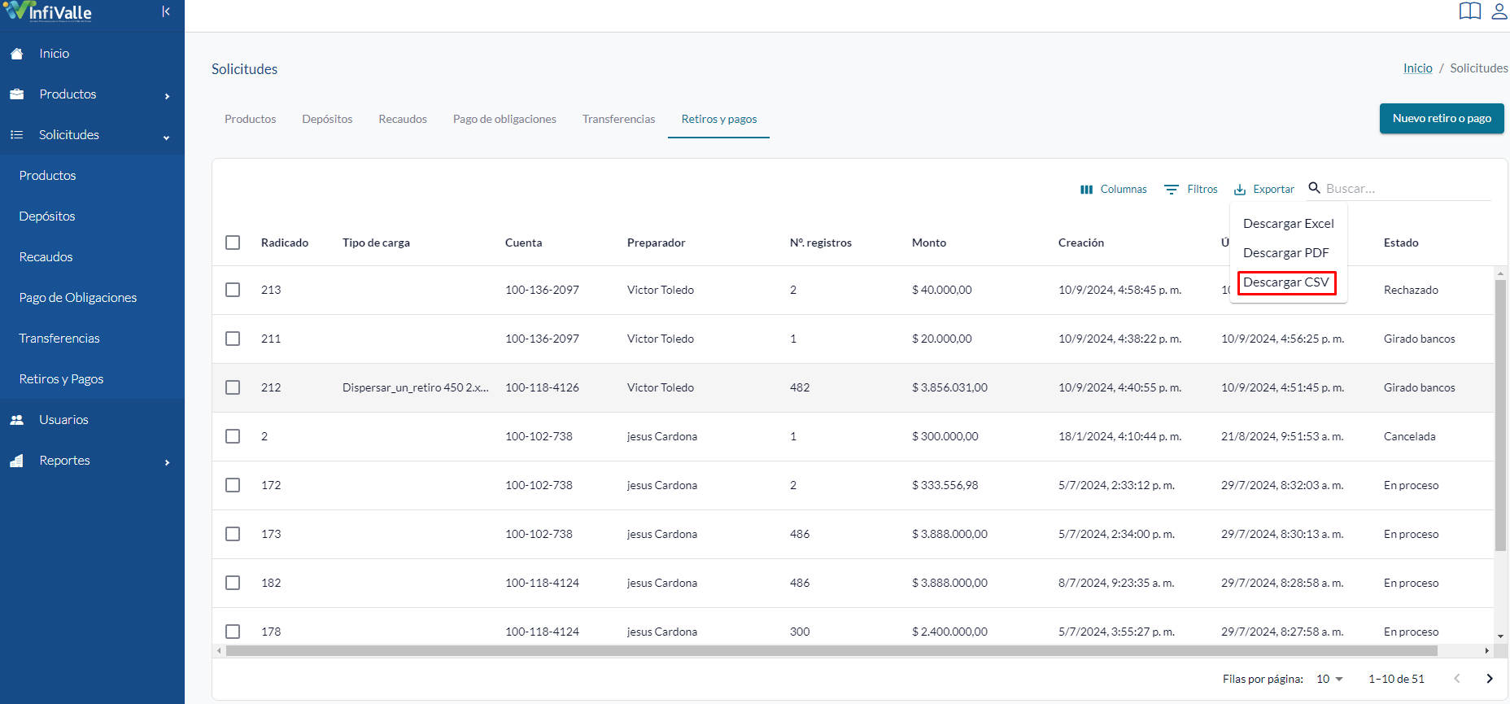Open the rows per page dropdown
1510x704 pixels.
coord(1330,679)
